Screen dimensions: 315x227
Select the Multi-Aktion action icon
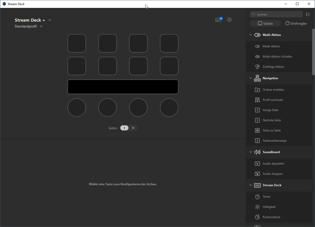coord(257,46)
